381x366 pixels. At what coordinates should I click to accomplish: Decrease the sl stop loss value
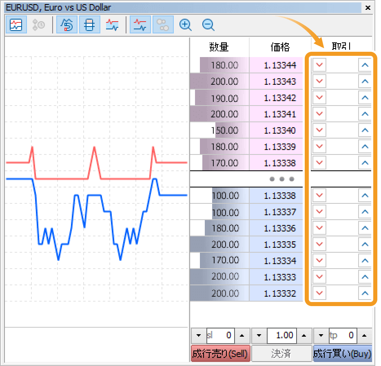(199, 336)
